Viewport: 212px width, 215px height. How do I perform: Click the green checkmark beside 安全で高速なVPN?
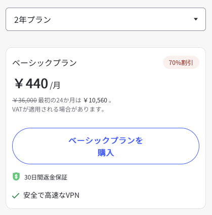click(x=16, y=196)
